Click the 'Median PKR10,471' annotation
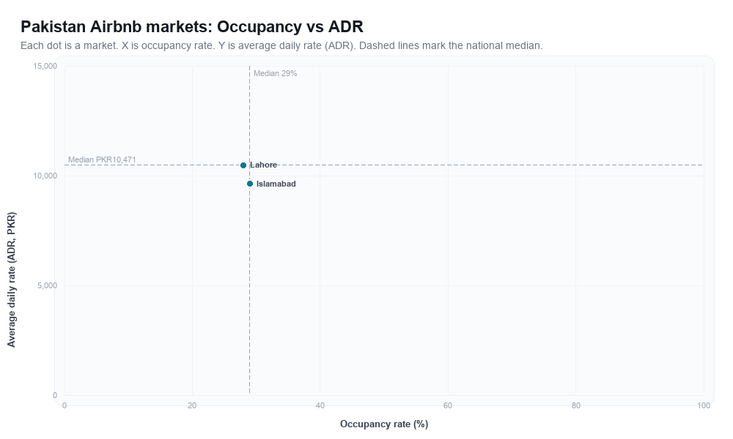733x439 pixels. click(102, 160)
